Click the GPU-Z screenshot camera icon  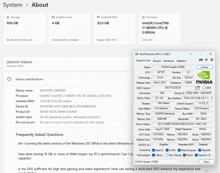point(201,60)
